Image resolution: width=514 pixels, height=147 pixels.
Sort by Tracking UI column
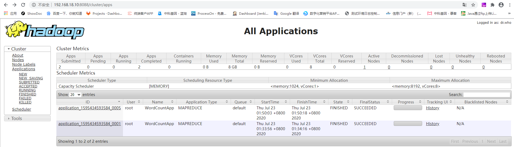[439, 102]
